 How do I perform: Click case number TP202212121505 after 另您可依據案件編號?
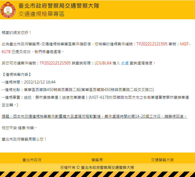coord(55,63)
